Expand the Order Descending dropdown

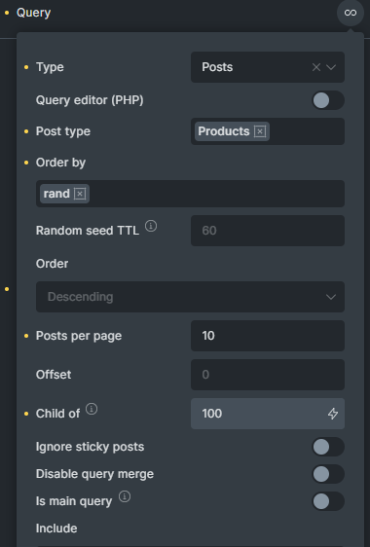pos(190,297)
